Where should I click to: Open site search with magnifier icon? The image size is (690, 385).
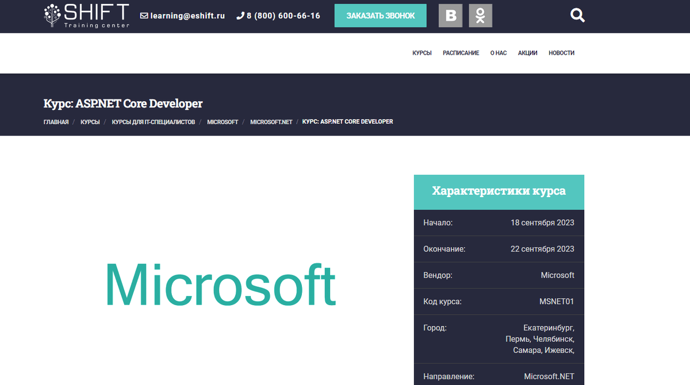(x=577, y=16)
